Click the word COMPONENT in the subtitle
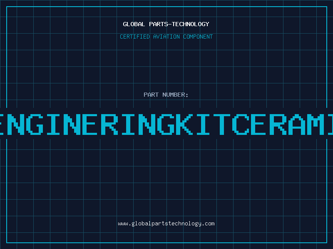Image resolution: width=333 pixels, height=249 pixels. 198,37
